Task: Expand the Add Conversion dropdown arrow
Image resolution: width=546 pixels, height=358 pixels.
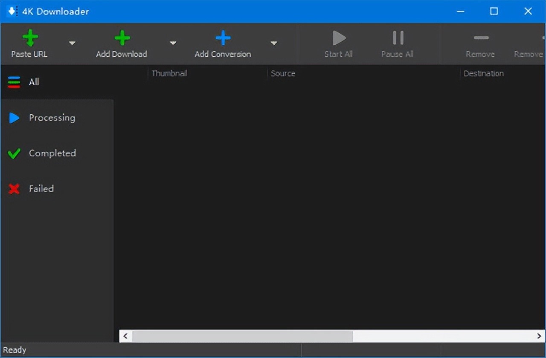Action: [274, 43]
